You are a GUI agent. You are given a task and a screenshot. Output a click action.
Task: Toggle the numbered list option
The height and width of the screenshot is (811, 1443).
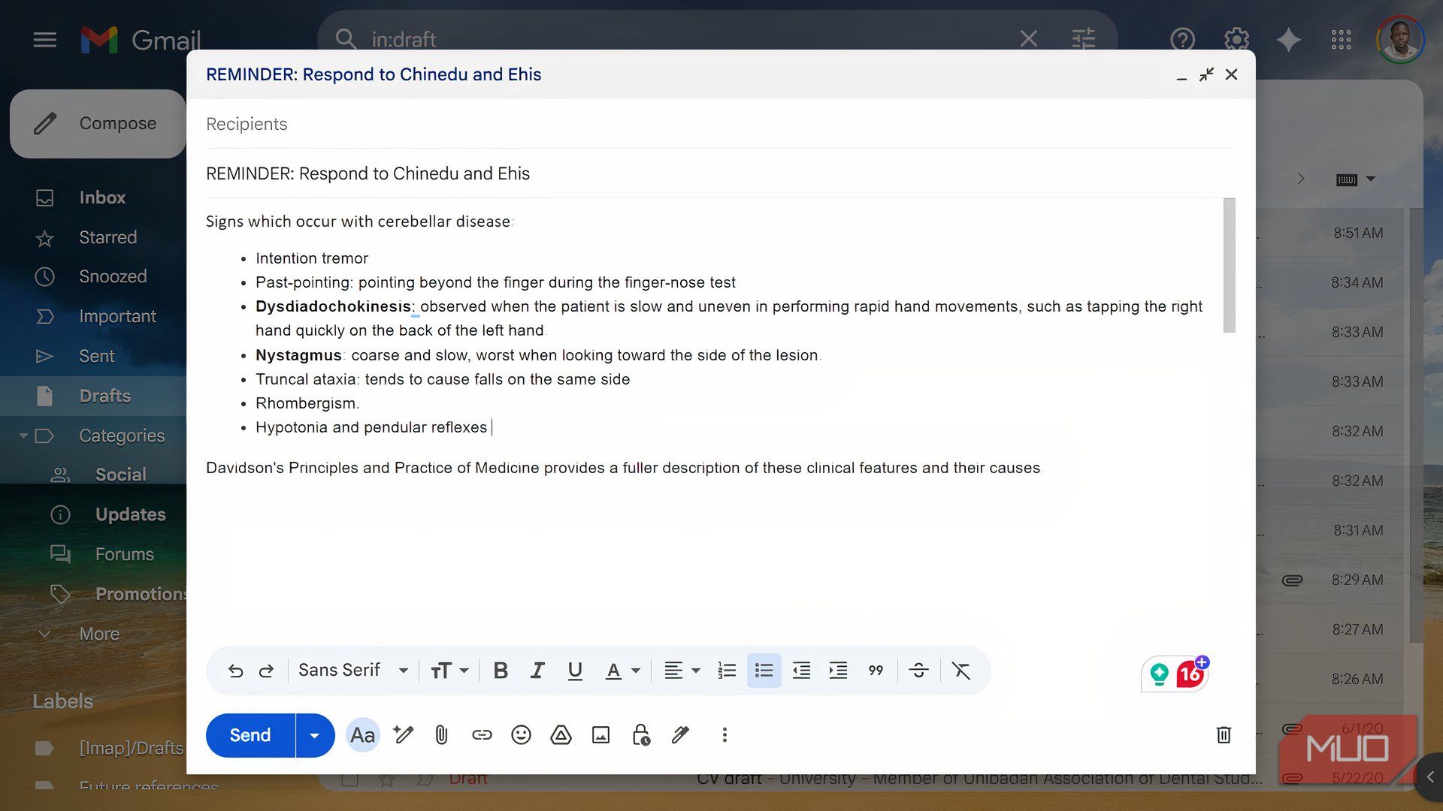727,671
